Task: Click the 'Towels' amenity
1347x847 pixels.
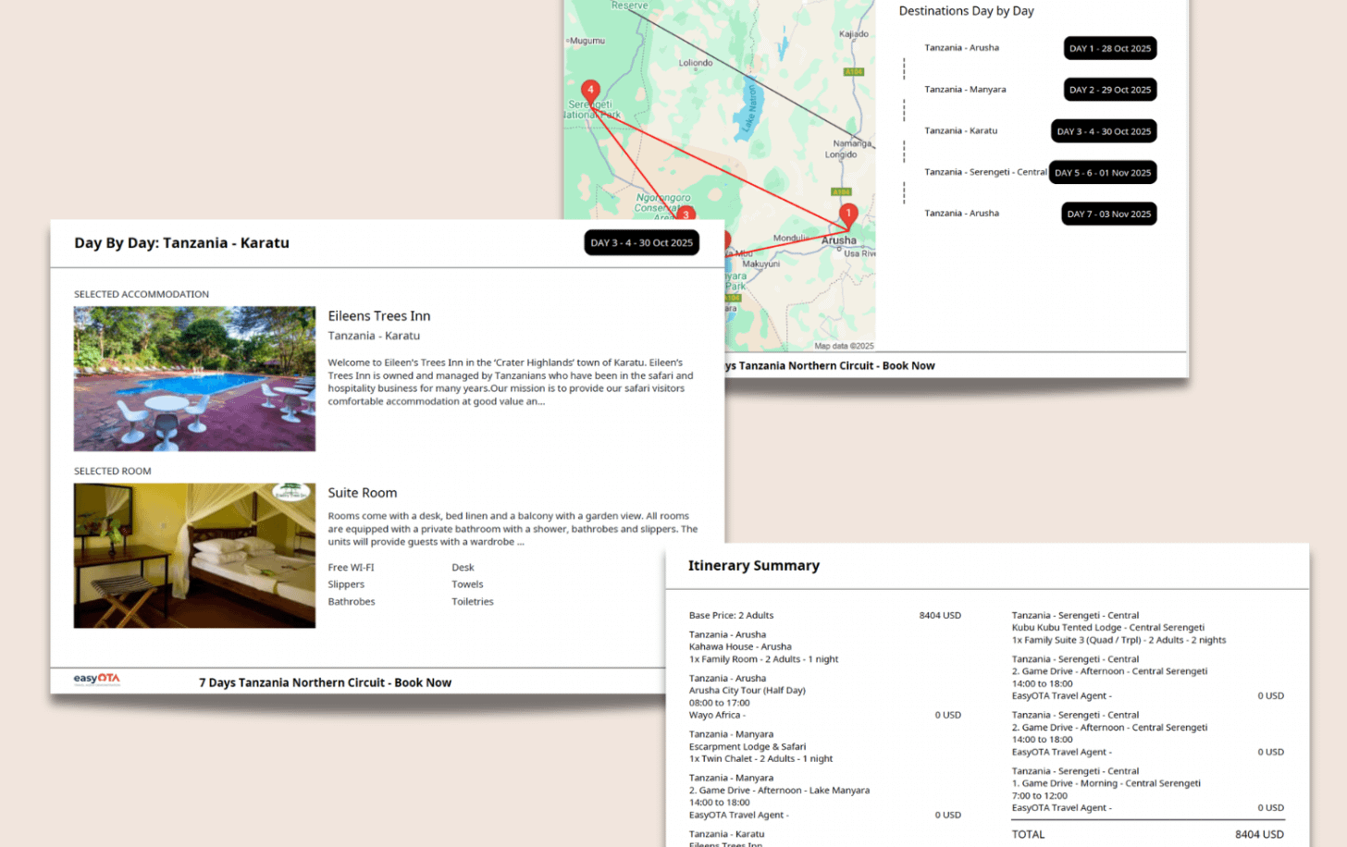Action: coord(467,584)
